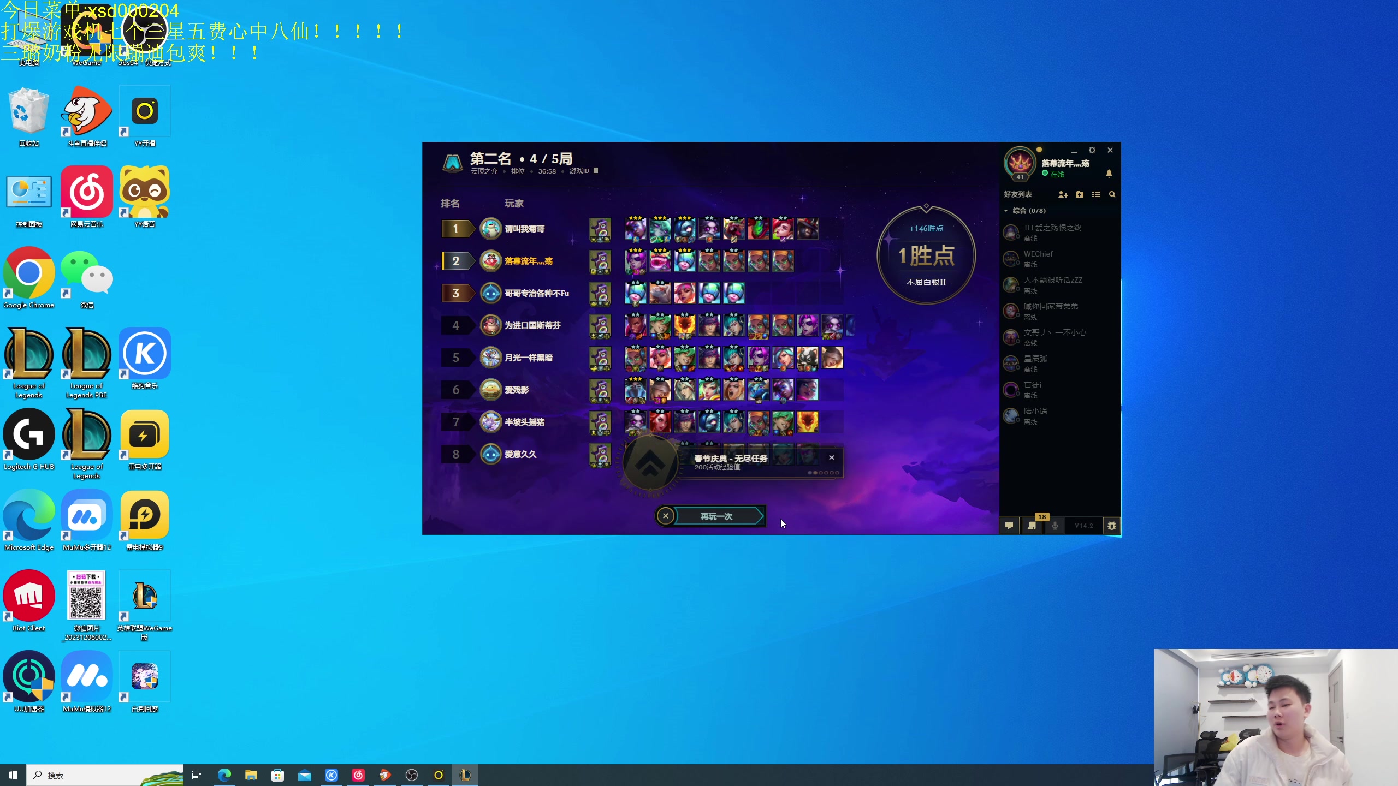Screen dimensions: 1398x786
Task: Open Task View on taskbar
Action: click(197, 775)
